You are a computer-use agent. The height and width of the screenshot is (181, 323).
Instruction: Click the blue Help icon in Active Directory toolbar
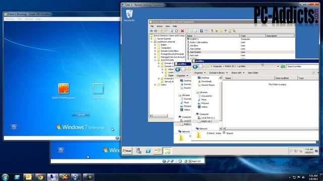(x=201, y=31)
